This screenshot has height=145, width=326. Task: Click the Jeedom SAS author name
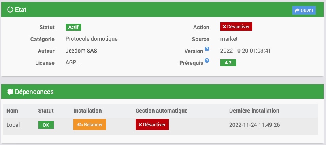click(x=81, y=51)
